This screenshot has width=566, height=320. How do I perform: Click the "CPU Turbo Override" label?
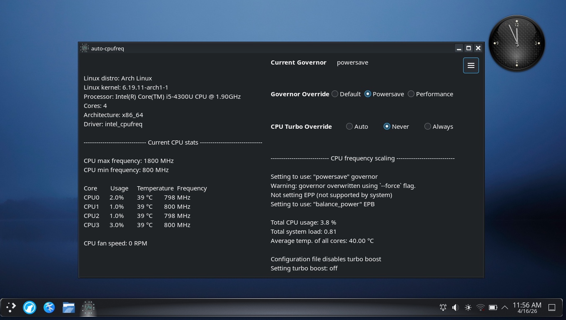301,127
